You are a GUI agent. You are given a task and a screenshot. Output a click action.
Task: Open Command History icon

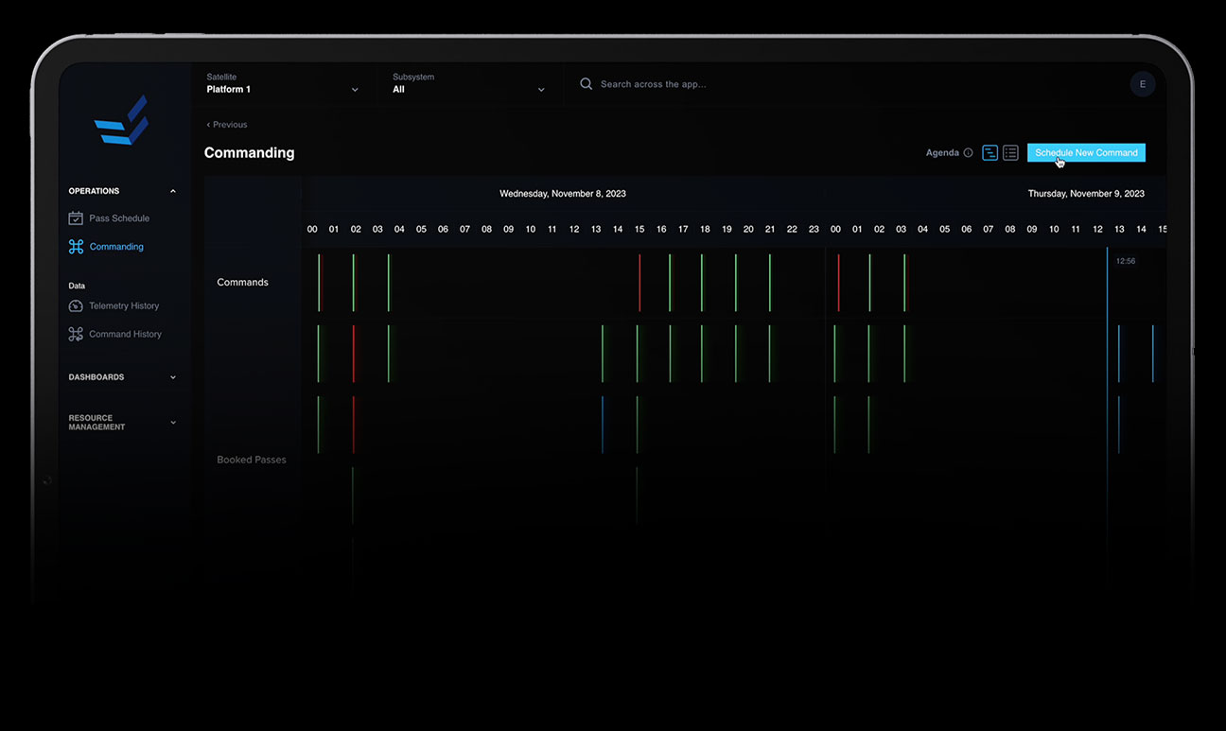(76, 334)
